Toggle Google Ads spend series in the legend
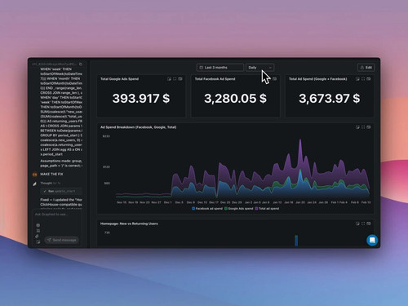This screenshot has height=306, width=408. [x=238, y=209]
